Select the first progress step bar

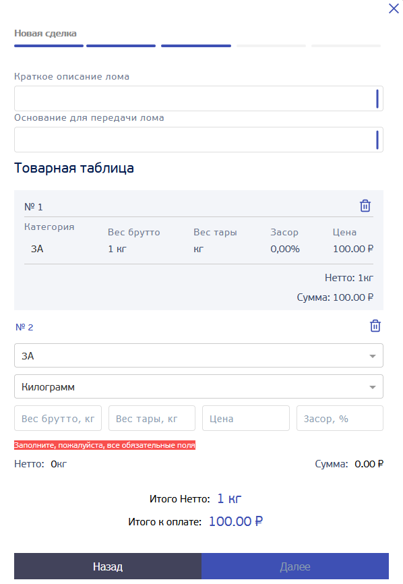coord(49,46)
